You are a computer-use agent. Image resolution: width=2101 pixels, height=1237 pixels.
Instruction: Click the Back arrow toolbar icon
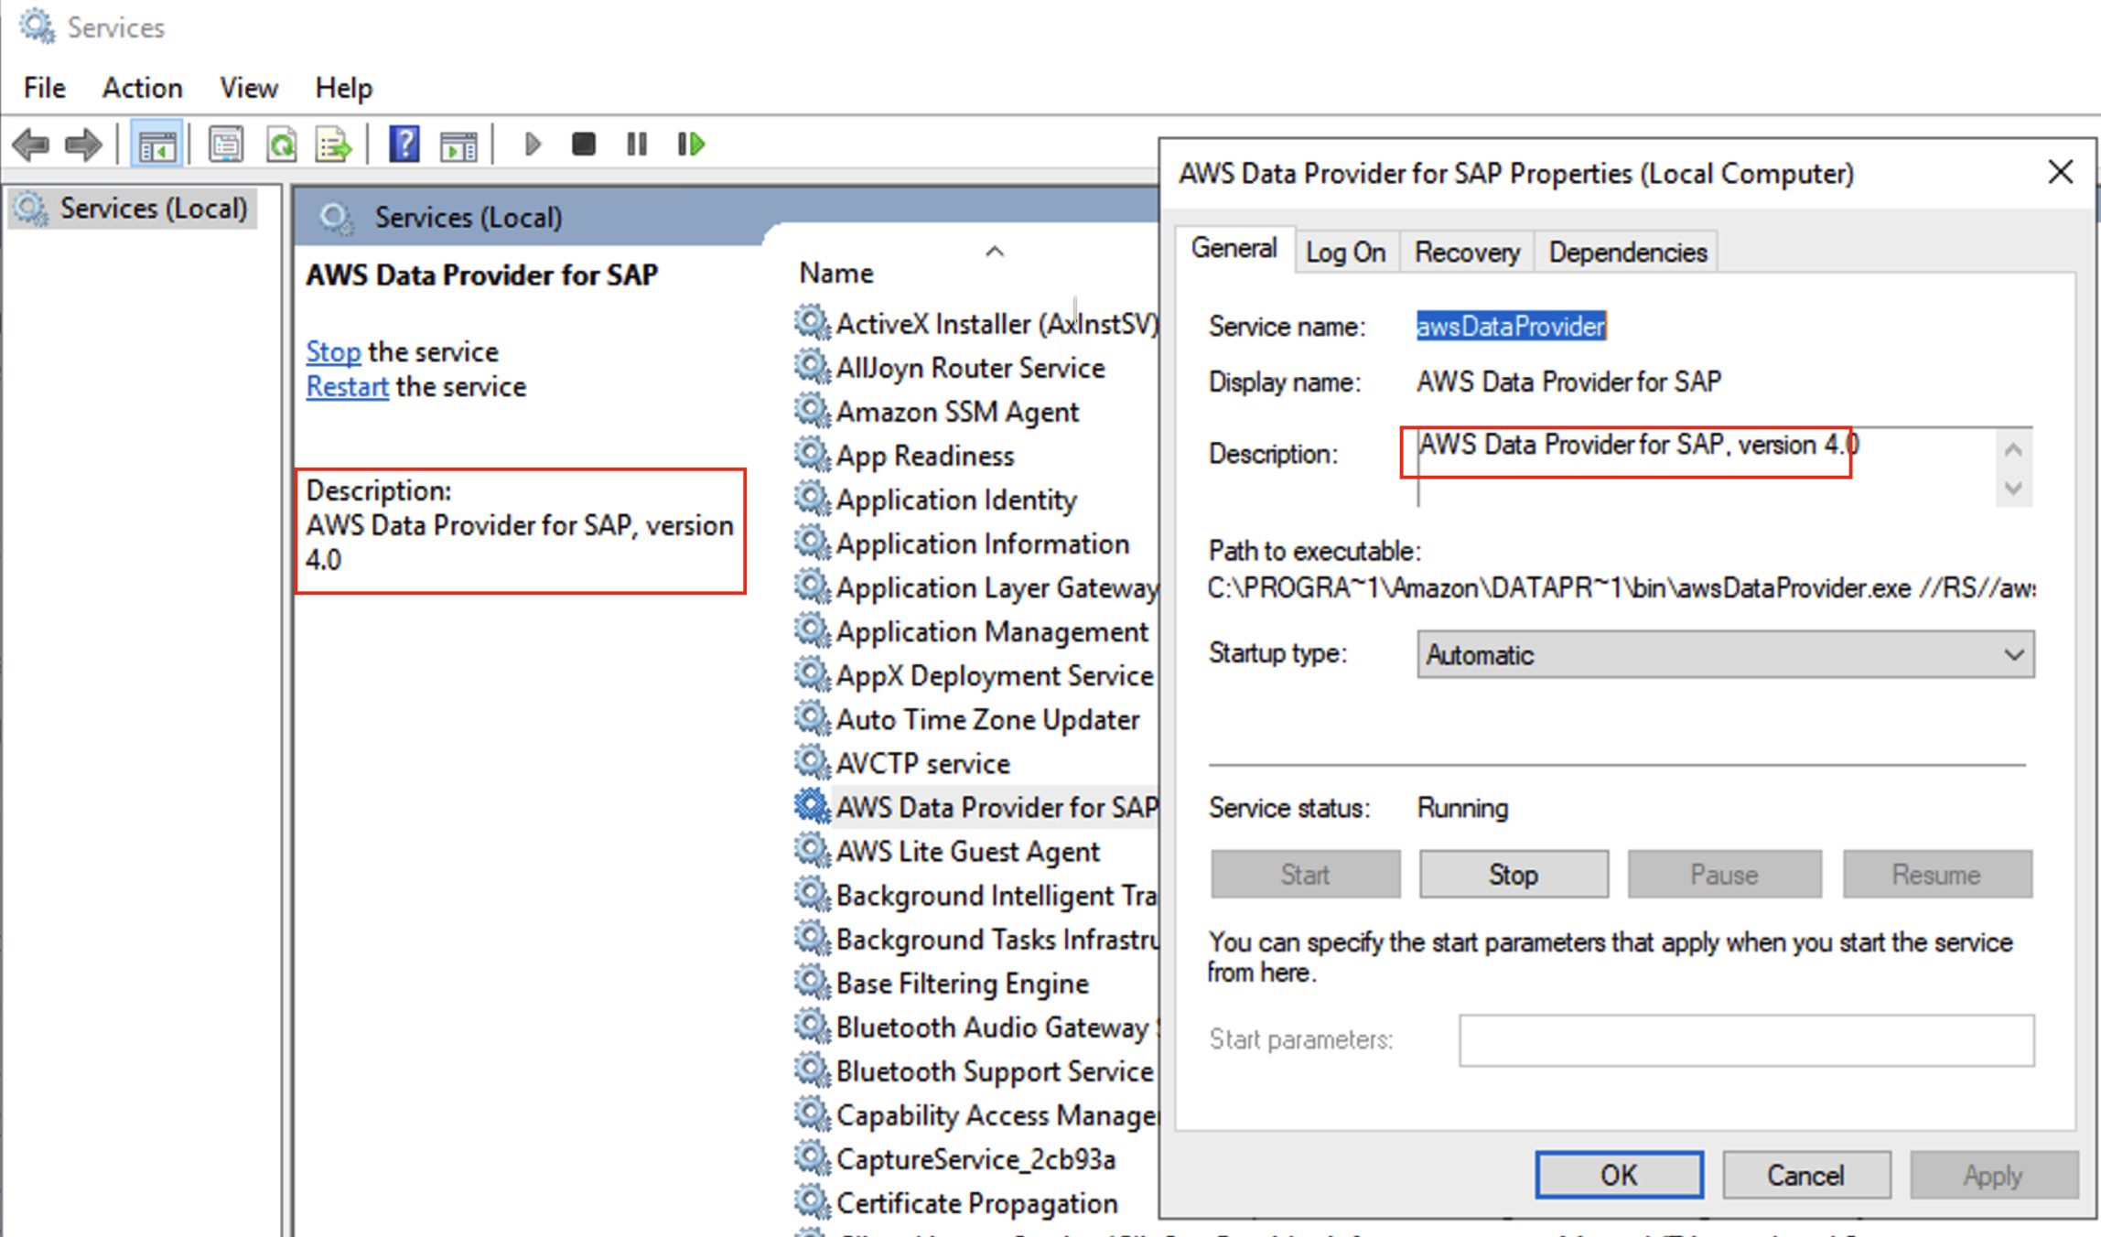pyautogui.click(x=31, y=145)
